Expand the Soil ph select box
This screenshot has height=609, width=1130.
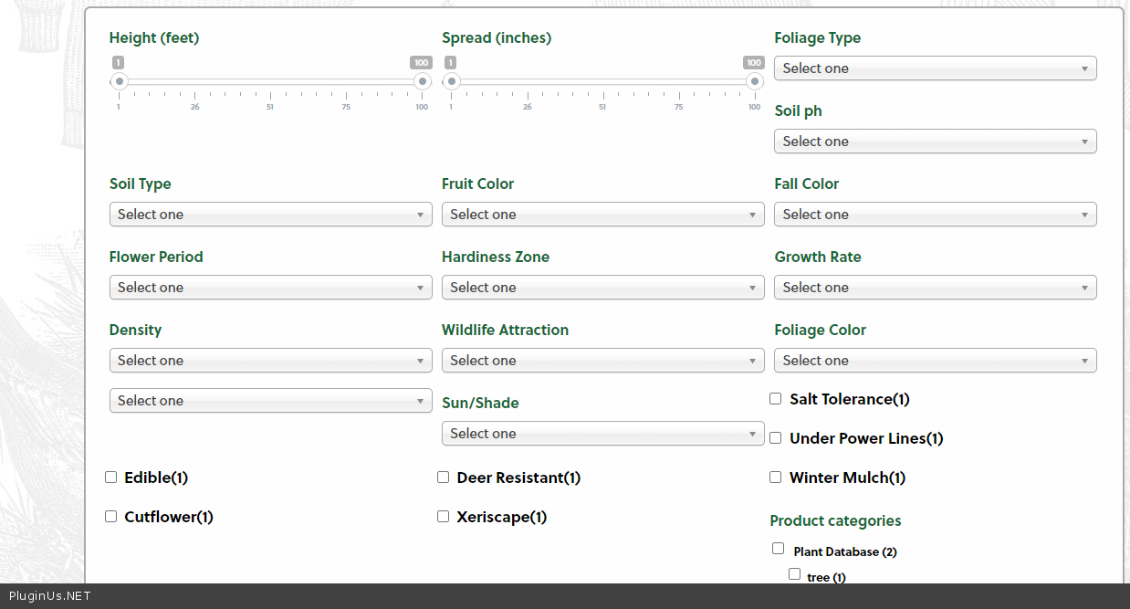coord(935,142)
